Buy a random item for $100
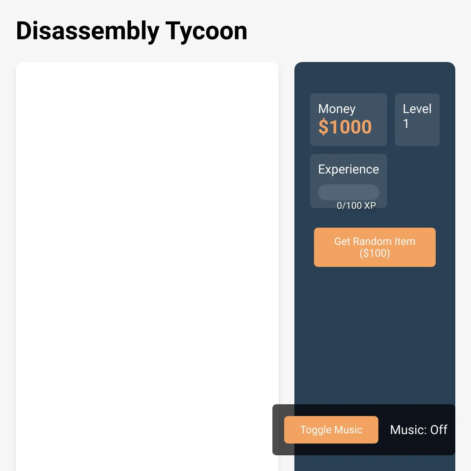Screen dimensions: 471x471 (374, 247)
